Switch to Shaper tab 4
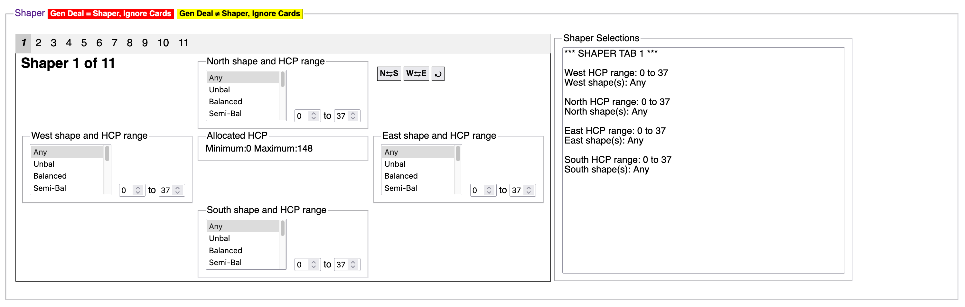 point(69,43)
